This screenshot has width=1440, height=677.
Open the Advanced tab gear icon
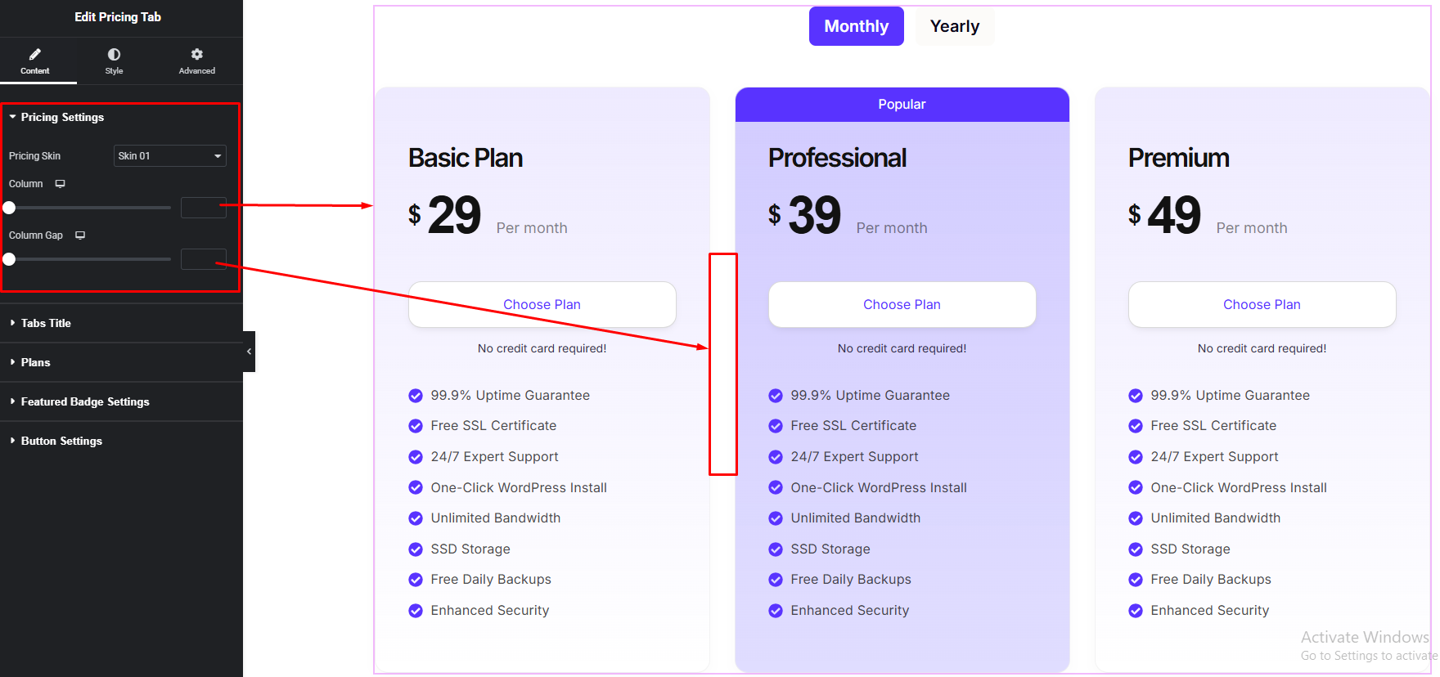[197, 55]
